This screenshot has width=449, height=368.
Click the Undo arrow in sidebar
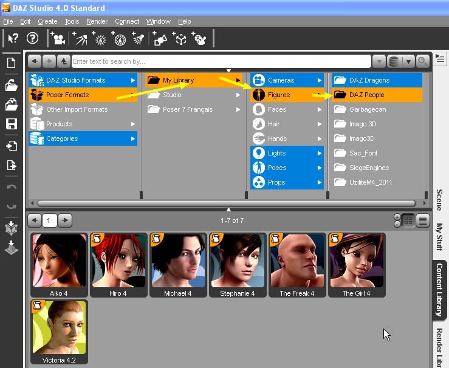11,187
